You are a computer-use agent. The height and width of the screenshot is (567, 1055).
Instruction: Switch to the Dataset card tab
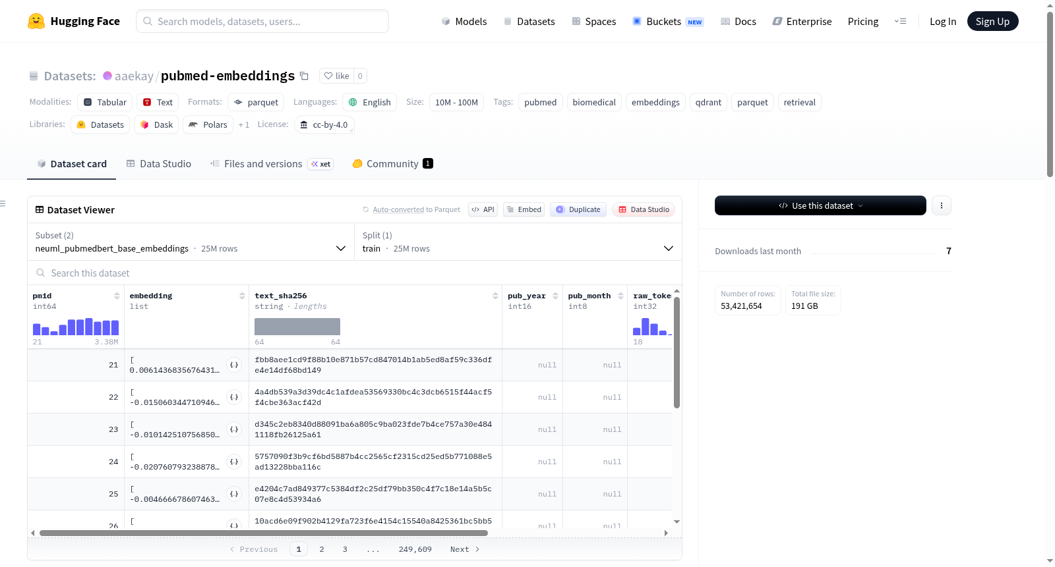(x=72, y=164)
